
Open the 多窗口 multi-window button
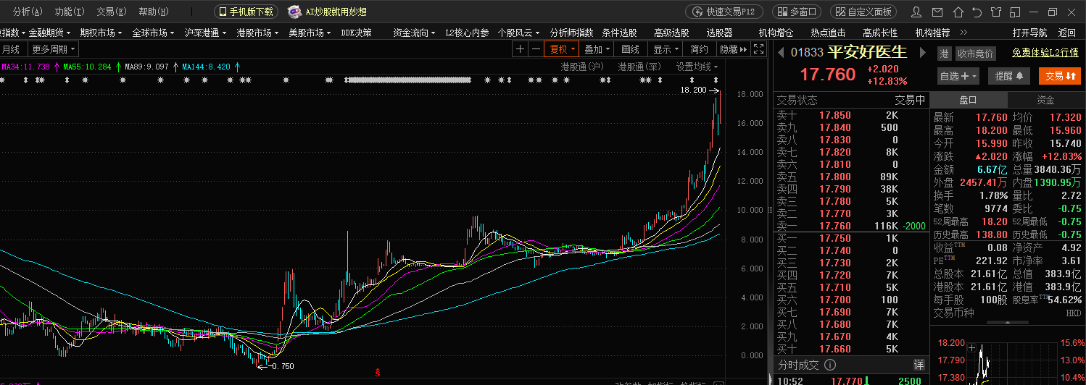(x=797, y=12)
